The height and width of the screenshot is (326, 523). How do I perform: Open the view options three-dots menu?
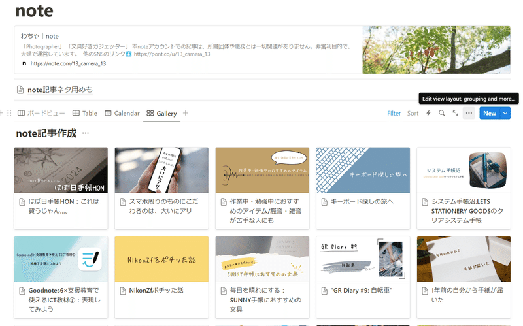(469, 113)
